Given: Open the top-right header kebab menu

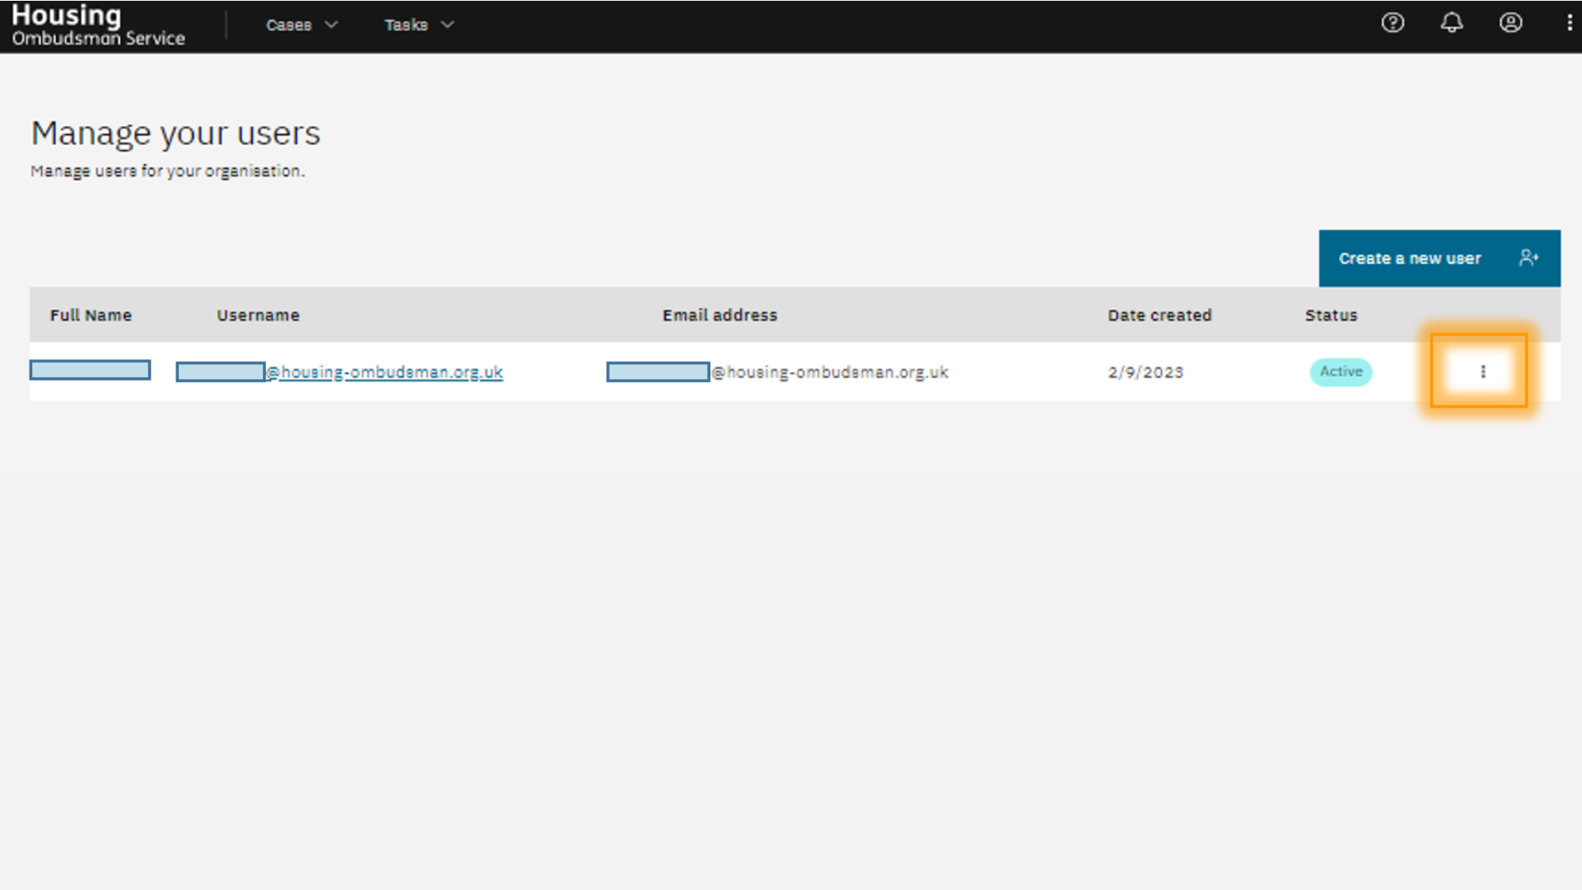Looking at the screenshot, I should 1569,23.
